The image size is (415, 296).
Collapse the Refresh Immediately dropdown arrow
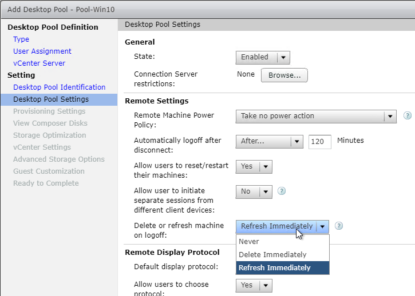coord(322,226)
